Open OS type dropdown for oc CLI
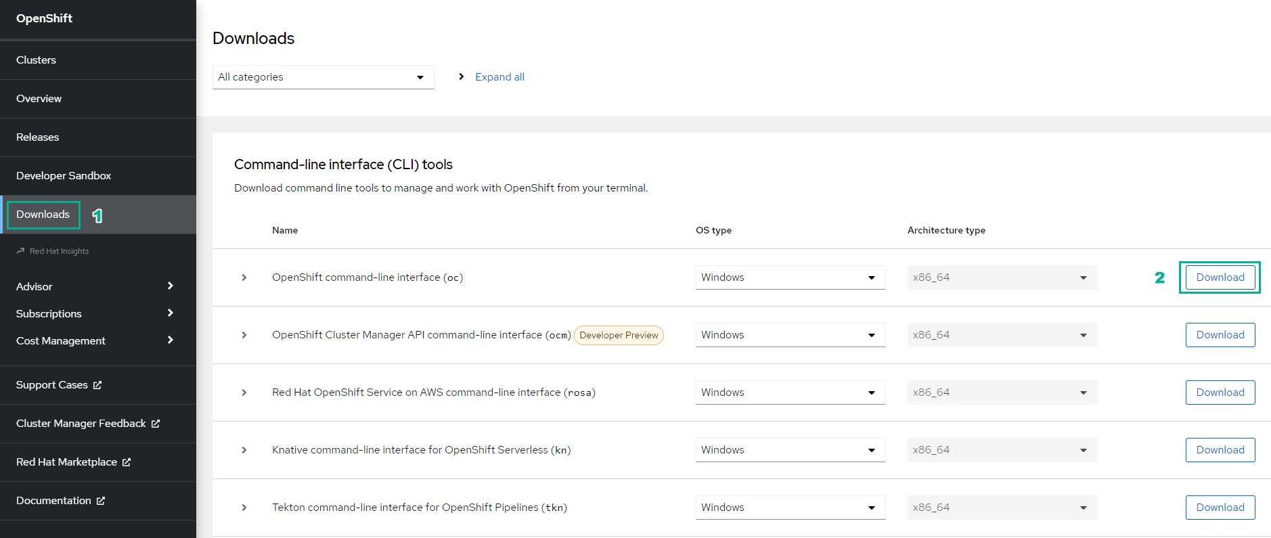This screenshot has width=1271, height=538. [x=790, y=277]
